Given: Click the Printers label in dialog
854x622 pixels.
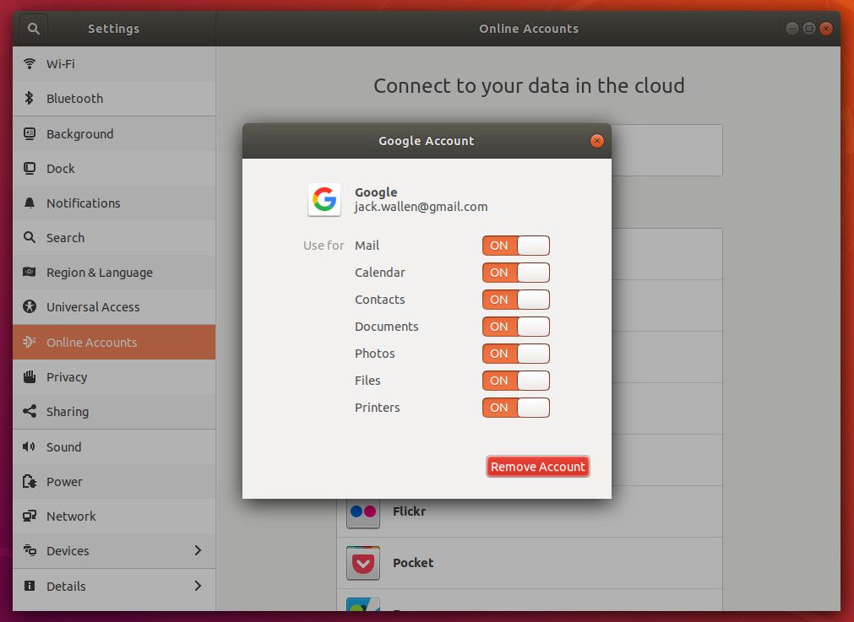Looking at the screenshot, I should pos(377,408).
